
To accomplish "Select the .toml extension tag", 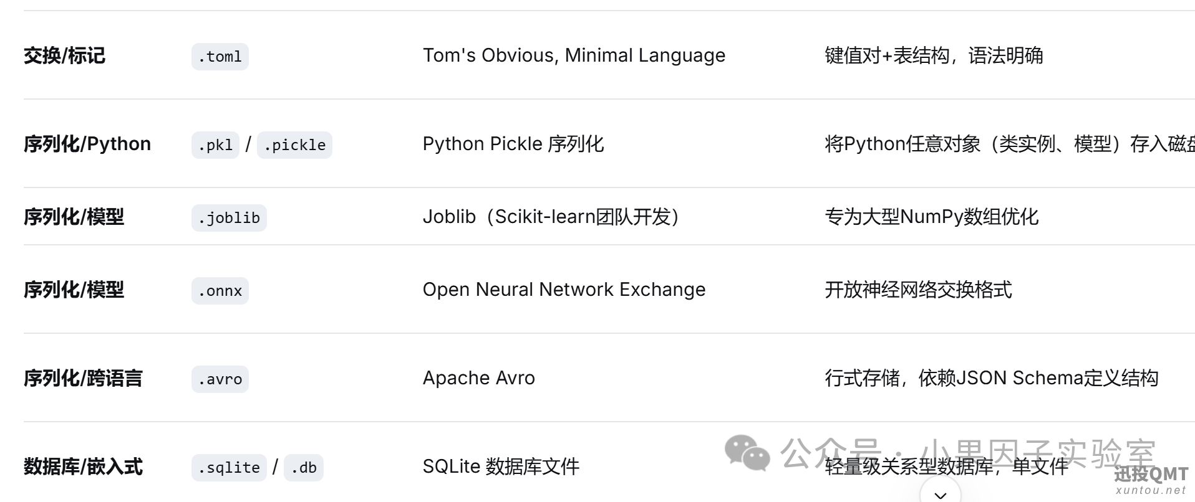I will click(x=220, y=57).
